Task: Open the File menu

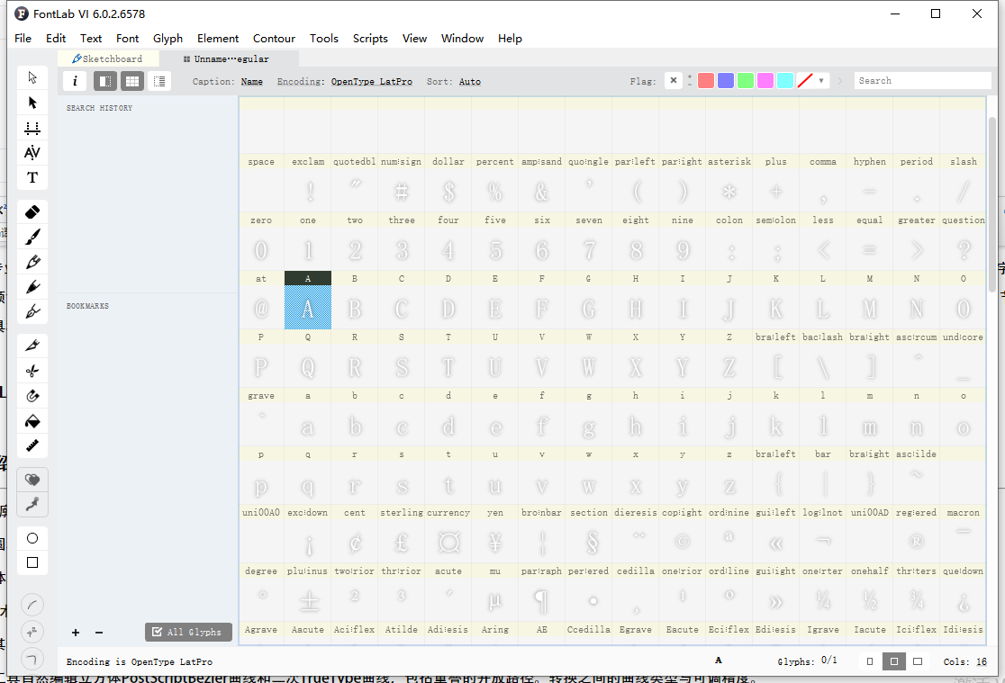Action: (x=23, y=39)
